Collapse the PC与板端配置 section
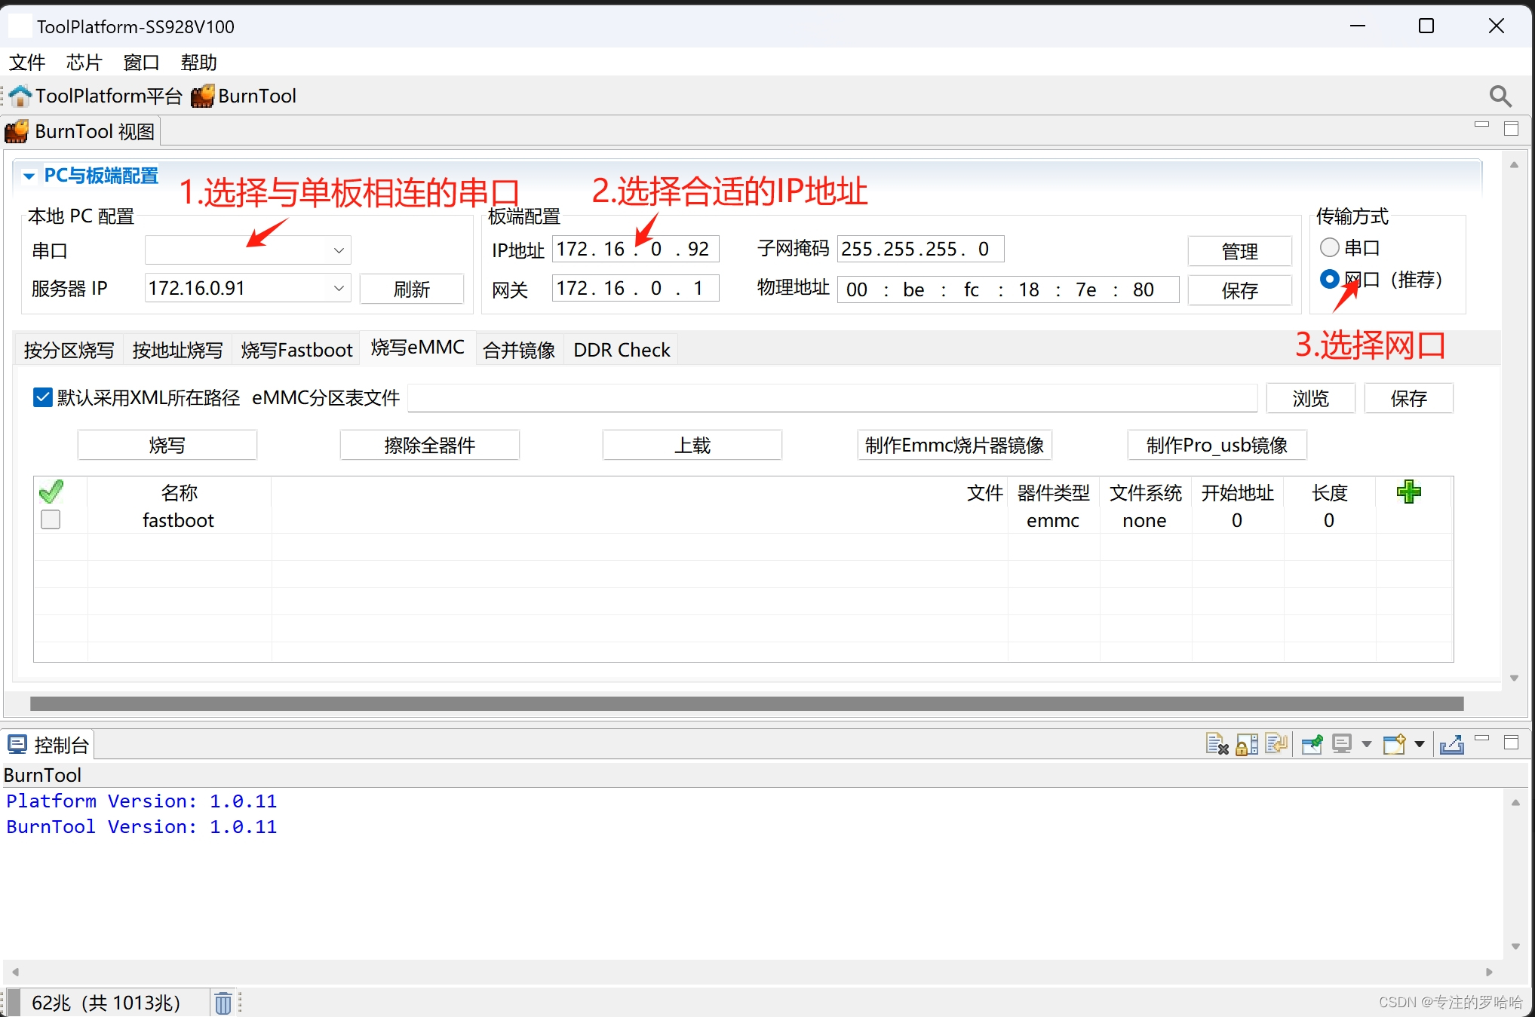The width and height of the screenshot is (1535, 1017). click(29, 176)
